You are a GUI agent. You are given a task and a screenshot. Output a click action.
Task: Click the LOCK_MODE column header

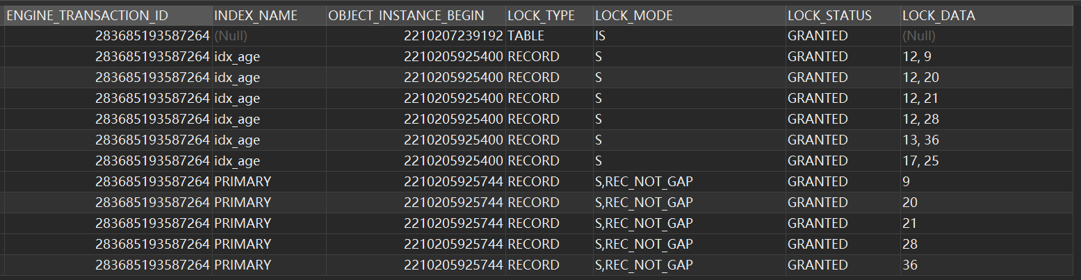(x=689, y=15)
